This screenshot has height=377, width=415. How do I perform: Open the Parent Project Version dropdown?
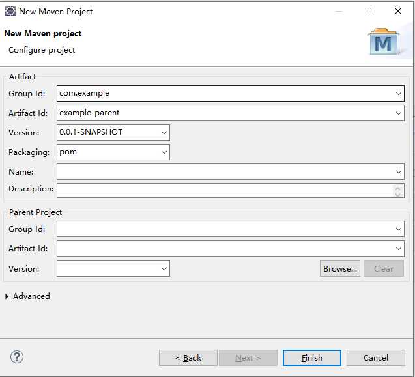(164, 268)
